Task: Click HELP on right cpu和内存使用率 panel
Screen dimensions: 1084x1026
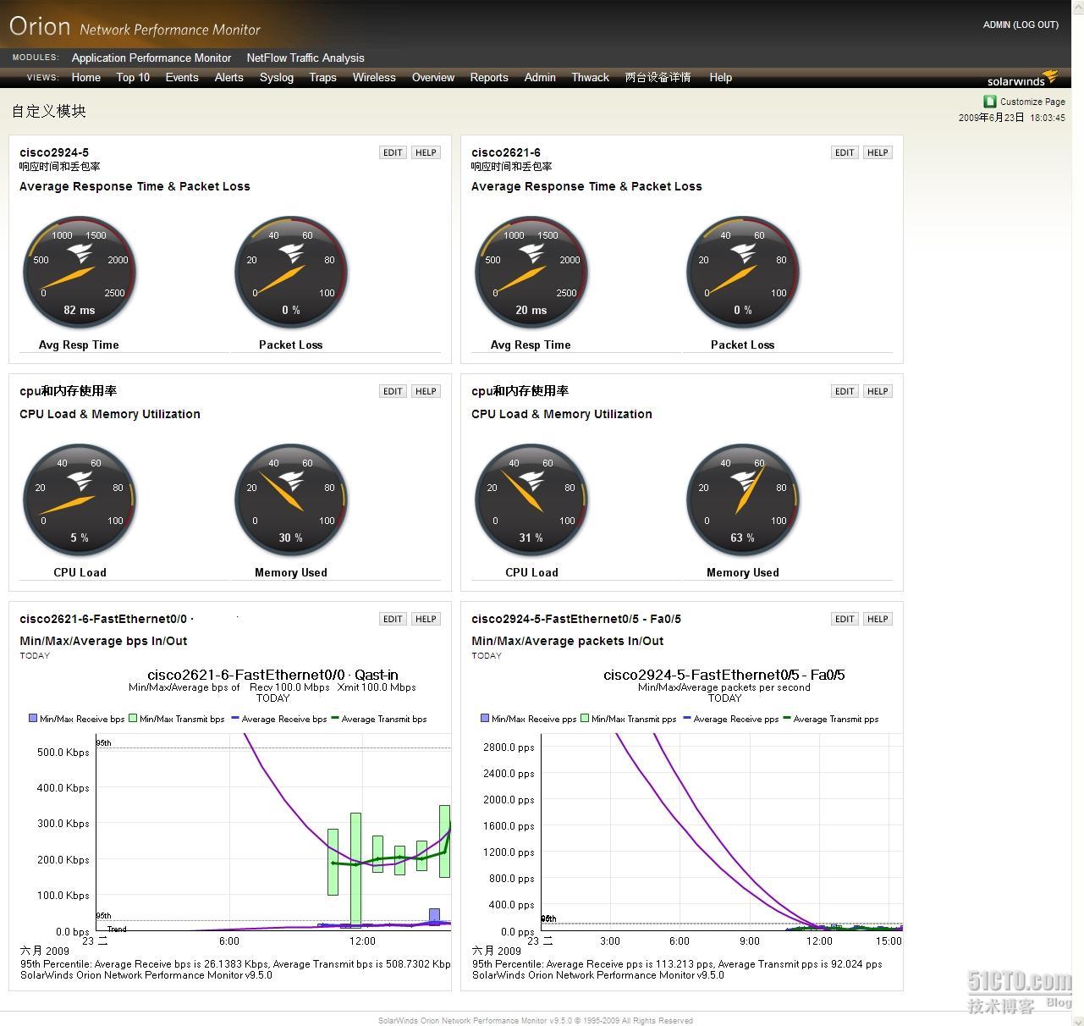Action: [878, 391]
